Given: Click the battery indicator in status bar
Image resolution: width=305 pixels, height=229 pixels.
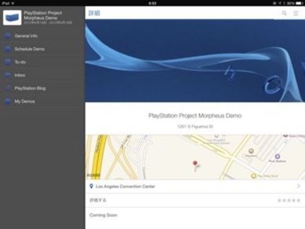Looking at the screenshot, I should point(300,3).
